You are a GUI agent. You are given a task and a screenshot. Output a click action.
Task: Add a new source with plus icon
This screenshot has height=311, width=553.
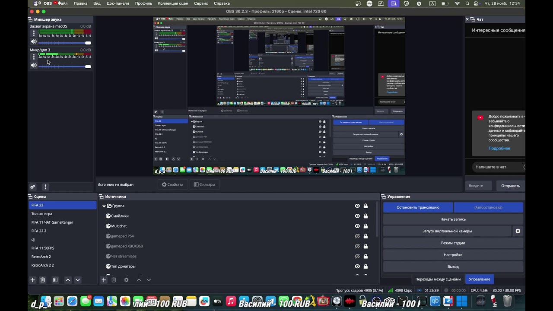104,280
